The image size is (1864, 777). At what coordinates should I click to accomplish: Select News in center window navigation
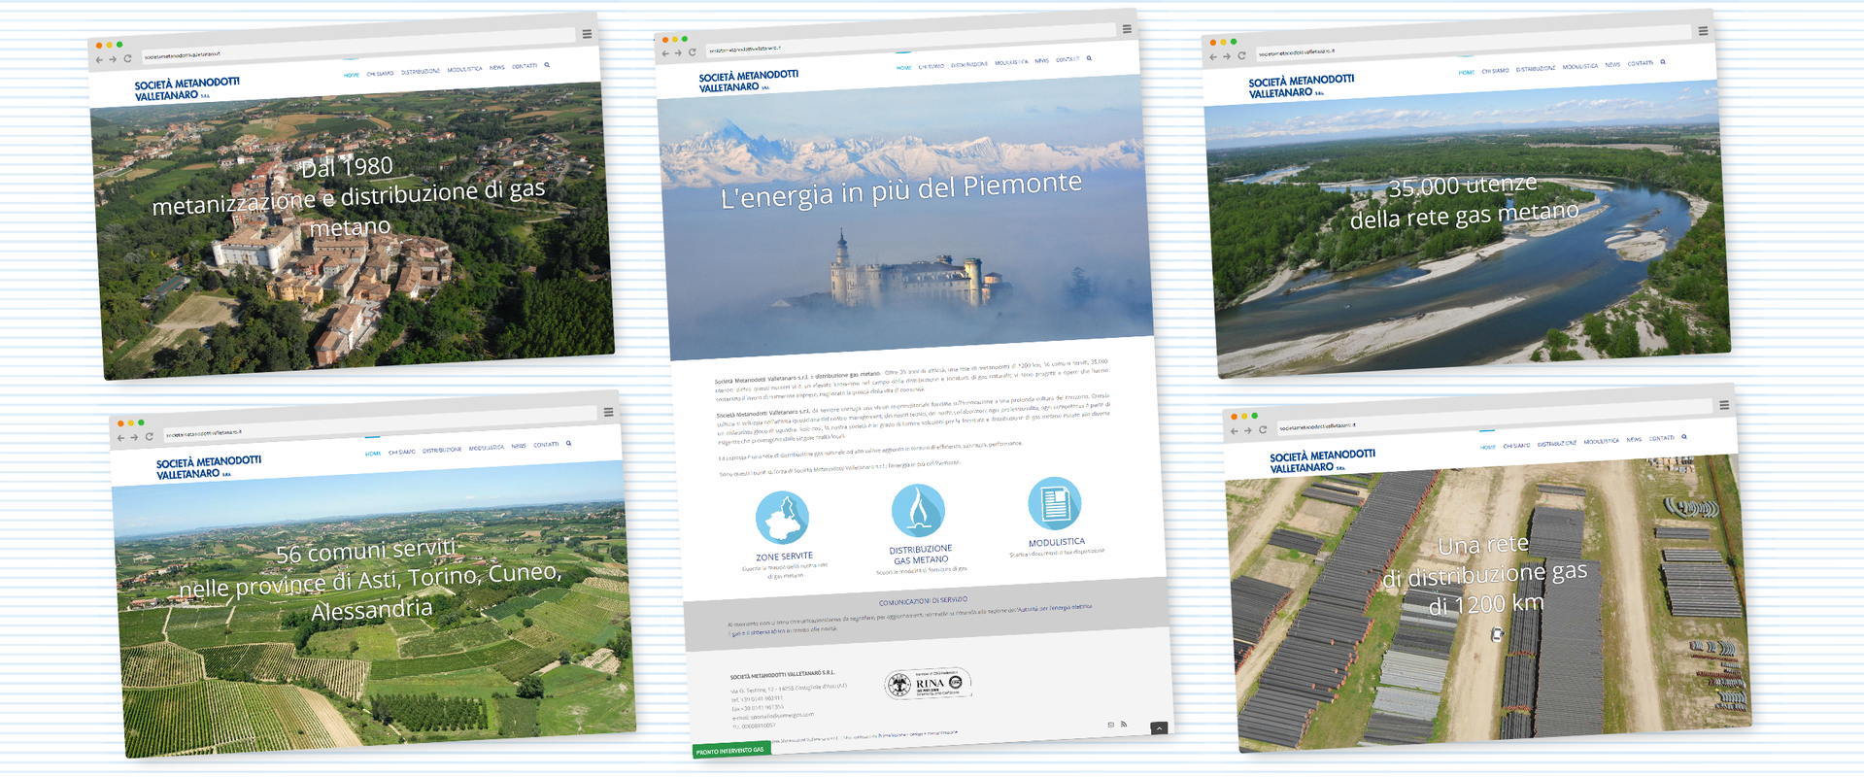[1041, 60]
